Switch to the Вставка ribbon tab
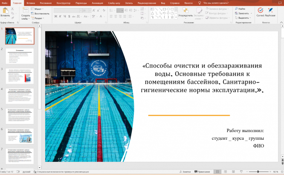This screenshot has height=175, width=284. click(31, 3)
